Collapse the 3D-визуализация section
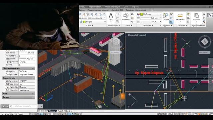The width and height of the screenshot is (213, 120). pos(33,68)
